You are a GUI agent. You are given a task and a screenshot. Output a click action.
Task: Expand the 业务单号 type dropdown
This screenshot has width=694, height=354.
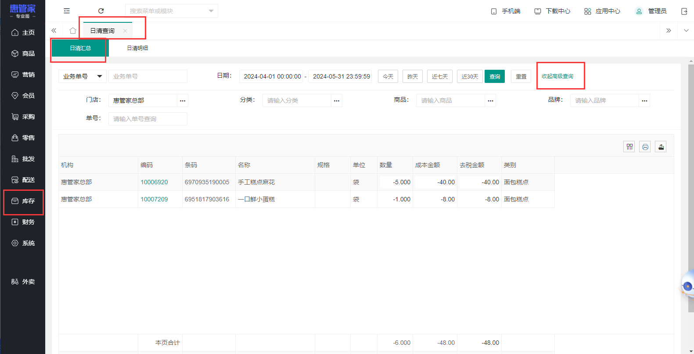coord(83,76)
